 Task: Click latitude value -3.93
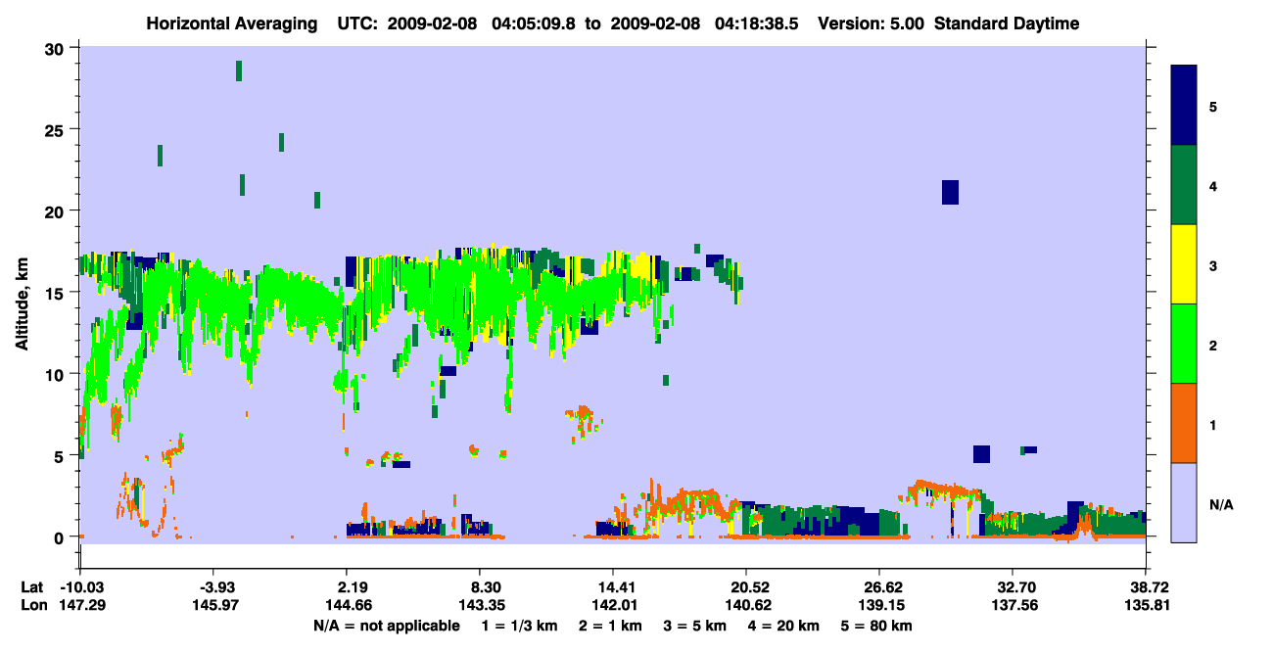[x=213, y=587]
